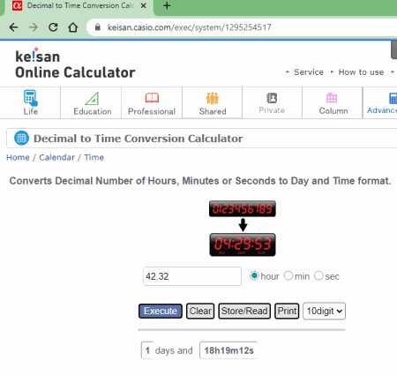Open a new browser tab
The image size is (397, 376).
167,5
